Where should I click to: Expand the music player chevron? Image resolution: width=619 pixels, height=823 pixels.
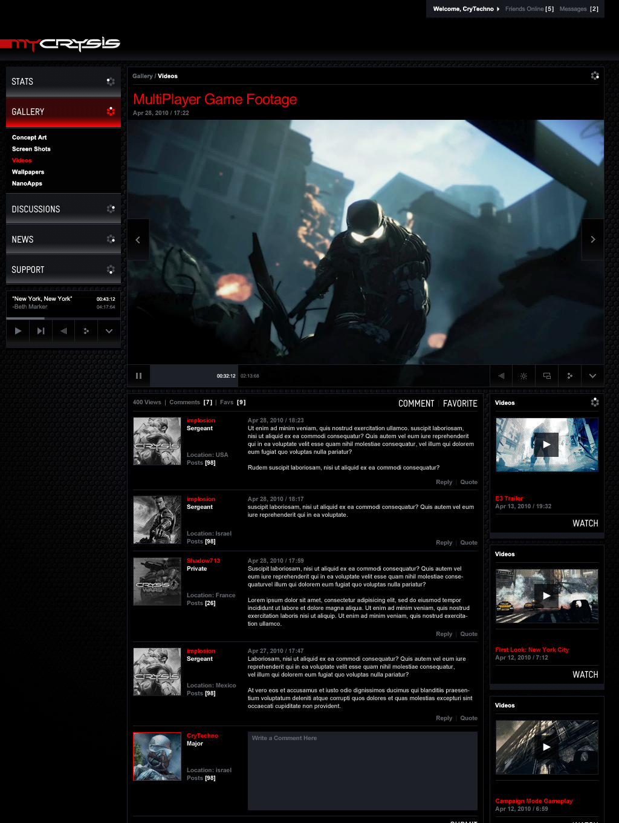[109, 331]
